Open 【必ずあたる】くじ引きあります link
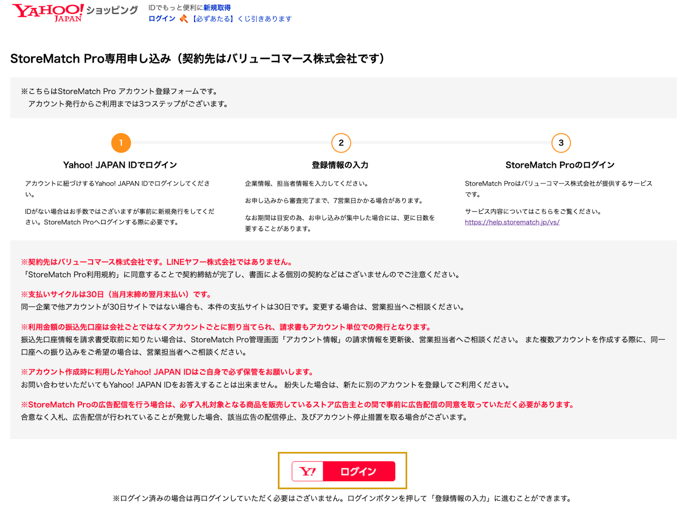 pos(242,19)
